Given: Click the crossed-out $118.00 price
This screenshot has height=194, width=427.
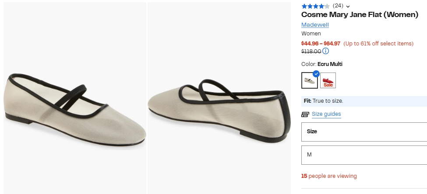Looking at the screenshot, I should pos(311,51).
